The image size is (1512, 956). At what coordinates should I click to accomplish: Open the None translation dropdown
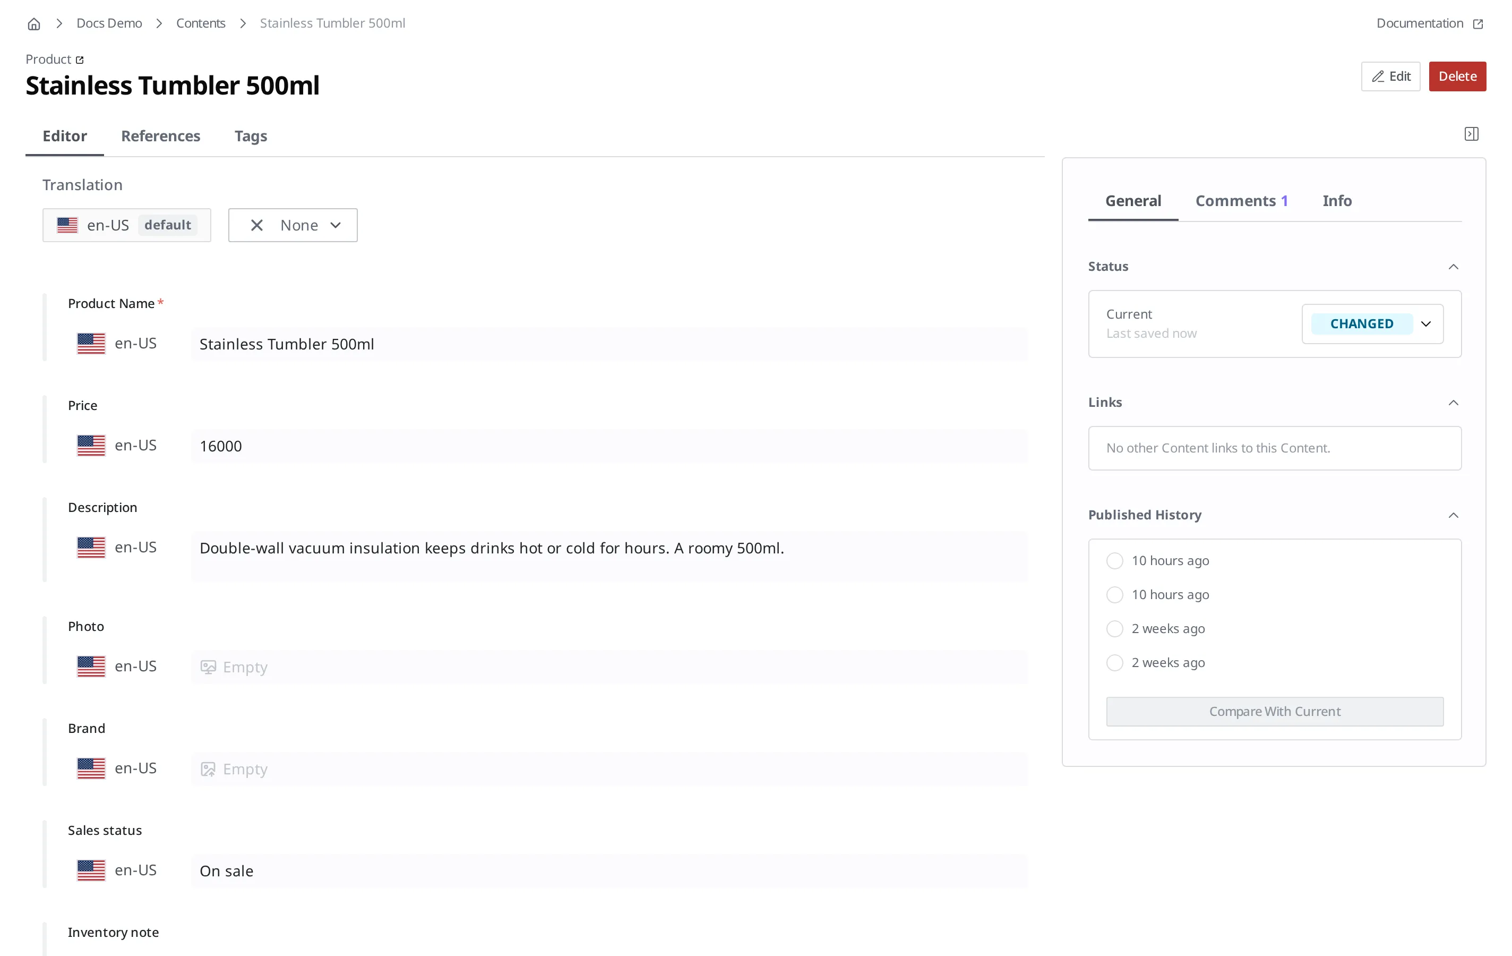coord(293,225)
